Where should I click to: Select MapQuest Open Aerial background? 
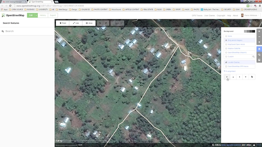[240, 44]
